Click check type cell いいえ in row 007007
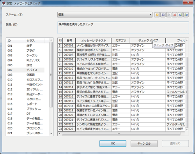 click(x=148, y=55)
